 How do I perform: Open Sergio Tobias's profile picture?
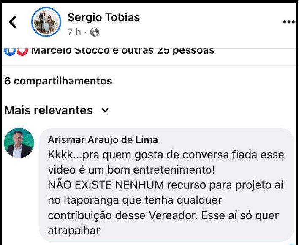click(46, 22)
